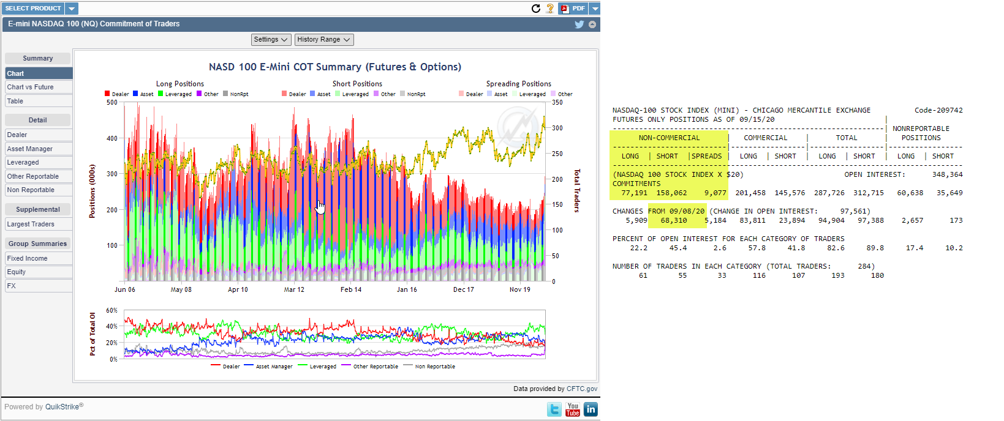The image size is (1004, 421).
Task: Open the Equity group summary
Action: (39, 272)
